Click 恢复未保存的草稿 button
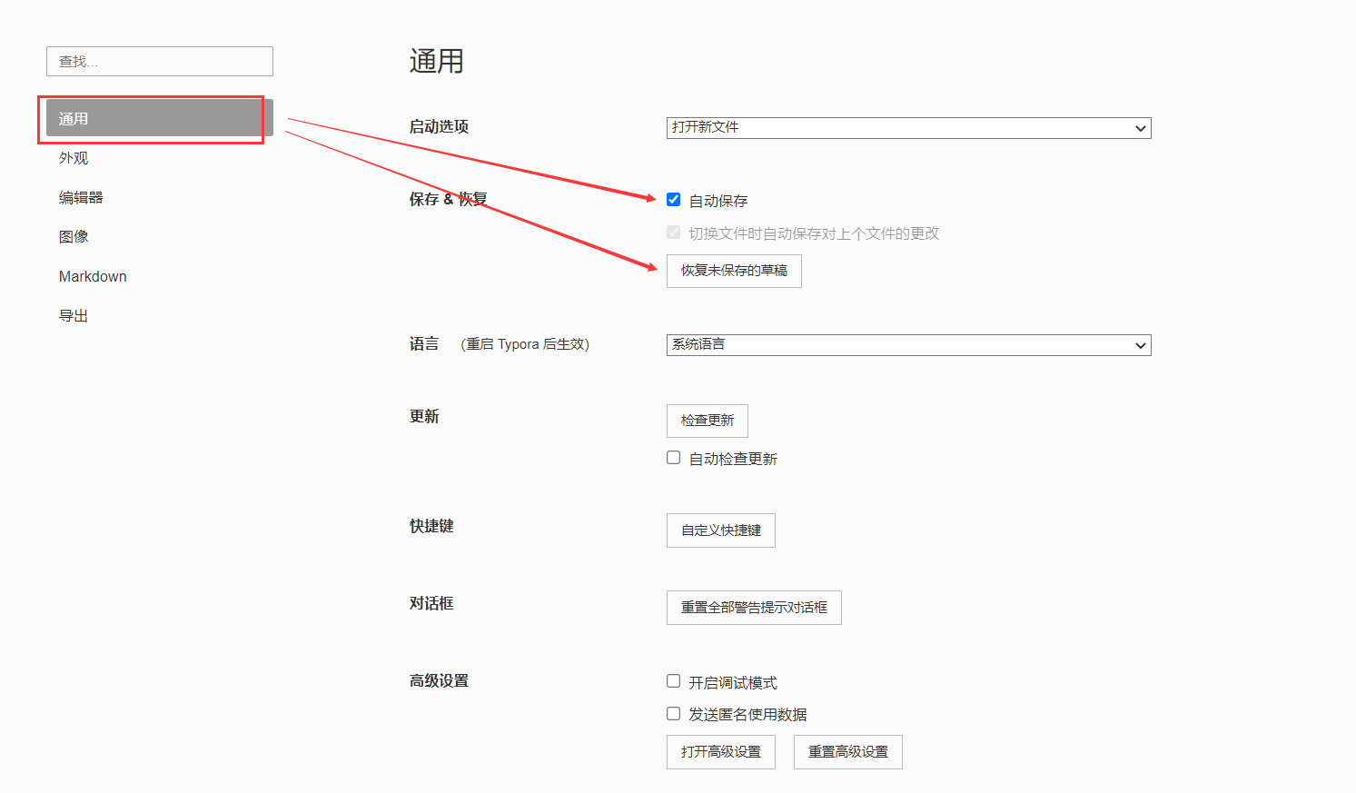This screenshot has width=1356, height=793. tap(733, 271)
